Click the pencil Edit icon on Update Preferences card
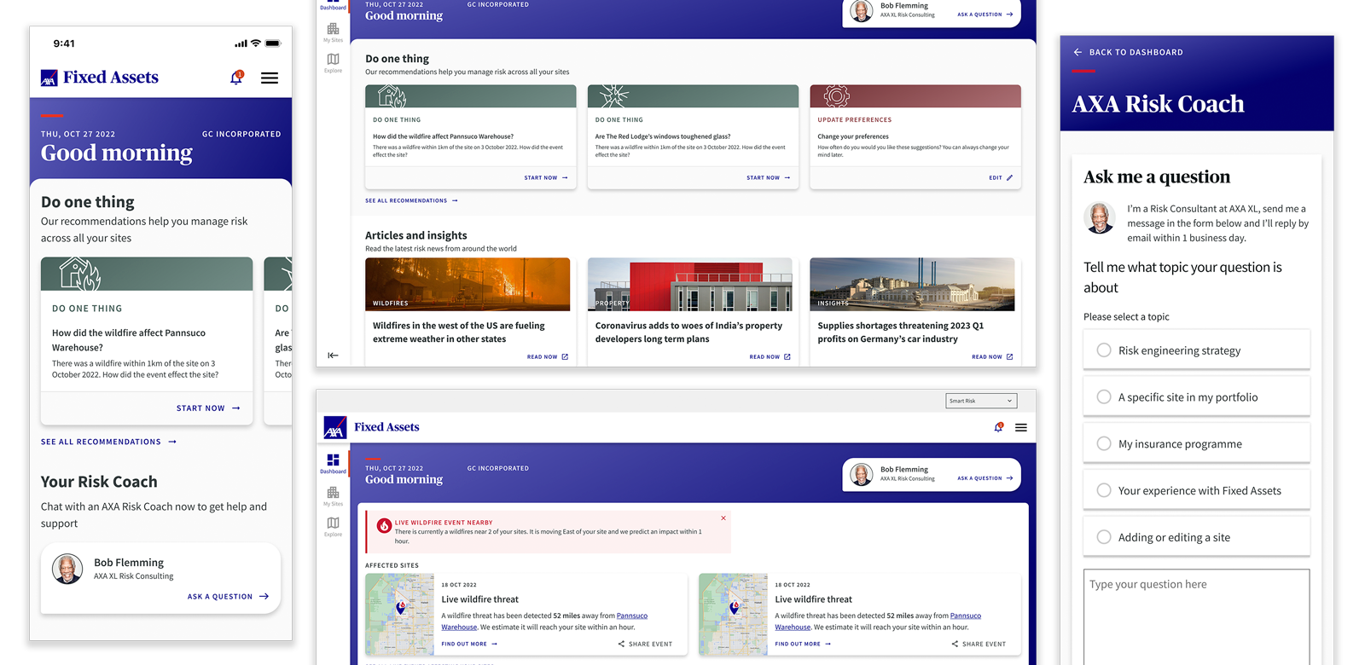Screen dimensions: 1365x665 [1009, 178]
